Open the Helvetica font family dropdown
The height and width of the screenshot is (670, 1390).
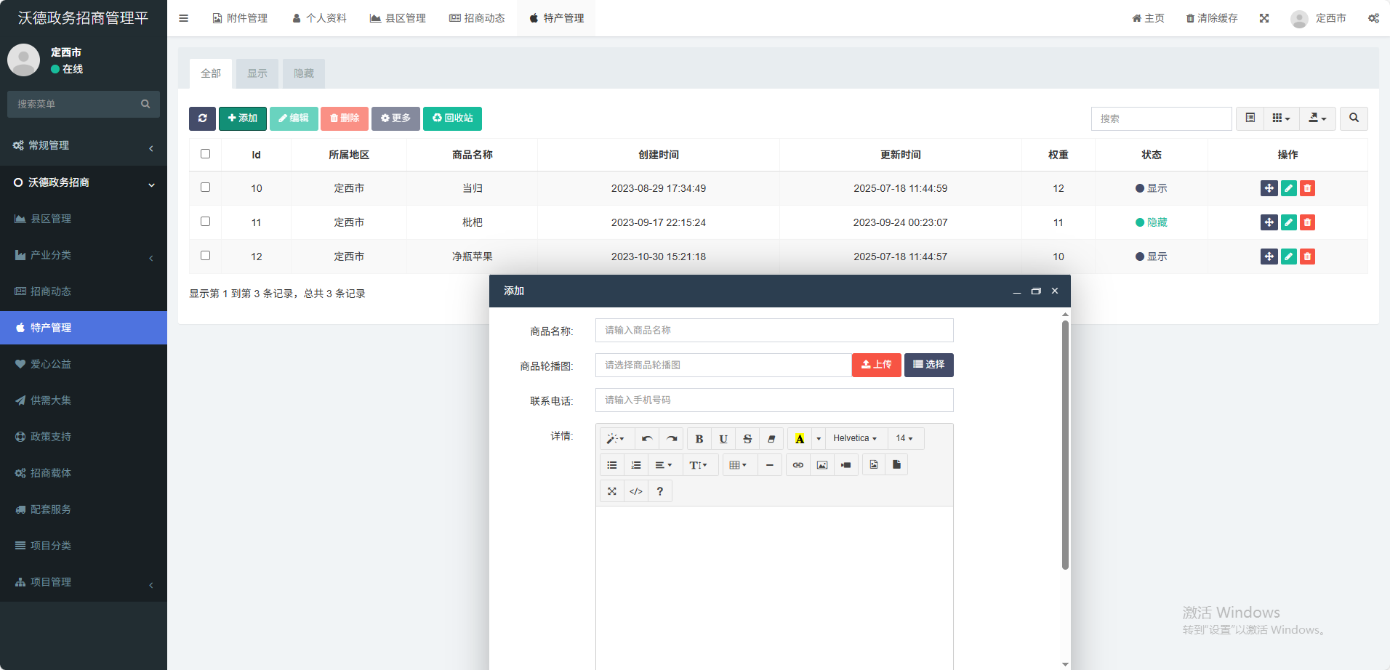point(854,439)
